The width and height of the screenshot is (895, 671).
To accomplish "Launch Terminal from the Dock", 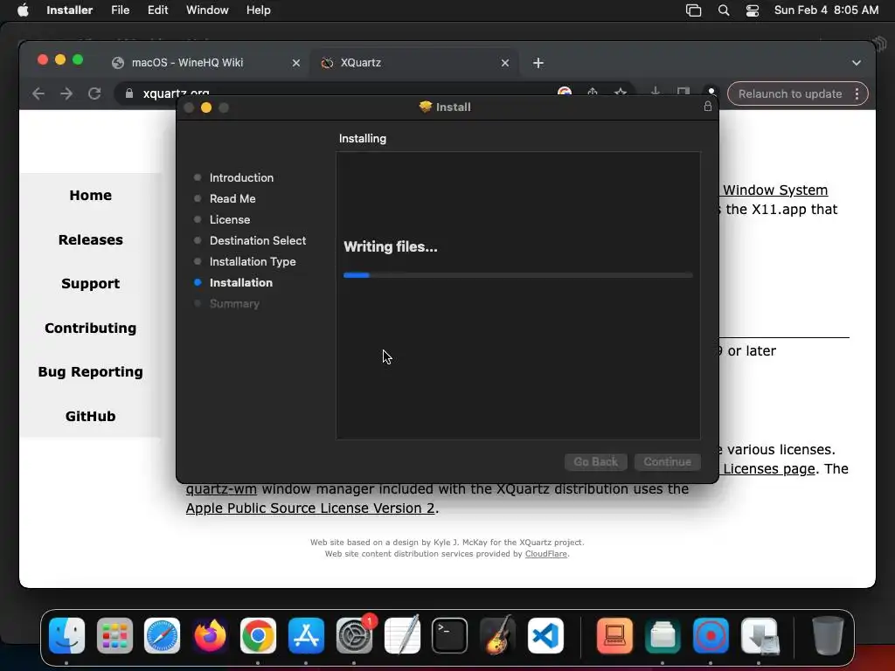I will pyautogui.click(x=450, y=635).
